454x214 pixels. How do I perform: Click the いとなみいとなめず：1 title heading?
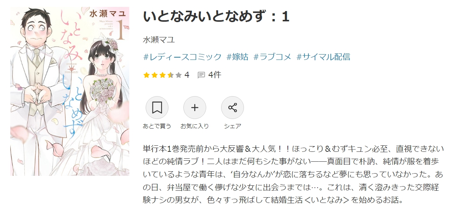coord(216,17)
